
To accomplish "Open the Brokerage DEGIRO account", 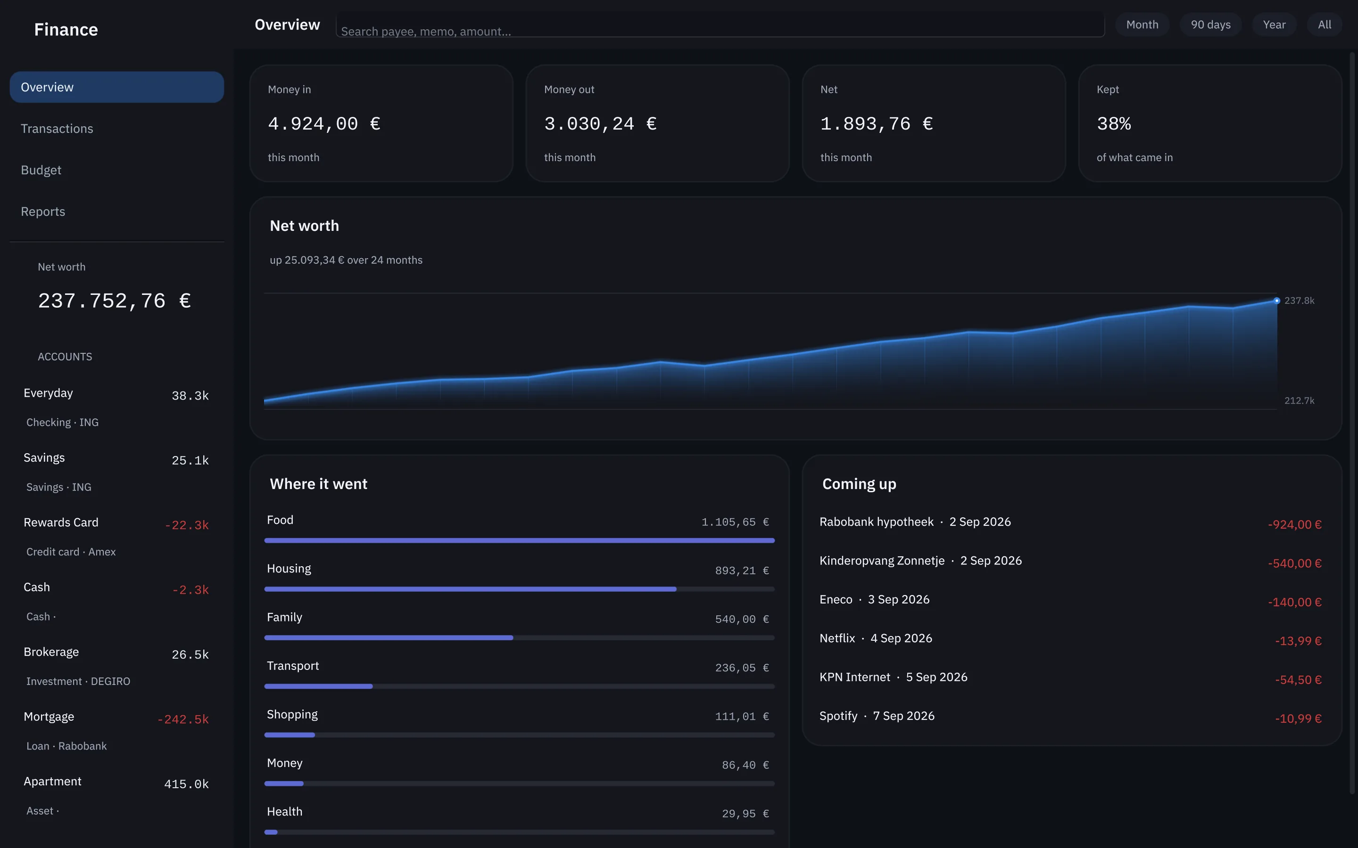I will (117, 666).
